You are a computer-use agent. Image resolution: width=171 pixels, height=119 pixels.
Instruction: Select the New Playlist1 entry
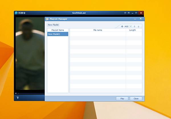tap(58, 34)
